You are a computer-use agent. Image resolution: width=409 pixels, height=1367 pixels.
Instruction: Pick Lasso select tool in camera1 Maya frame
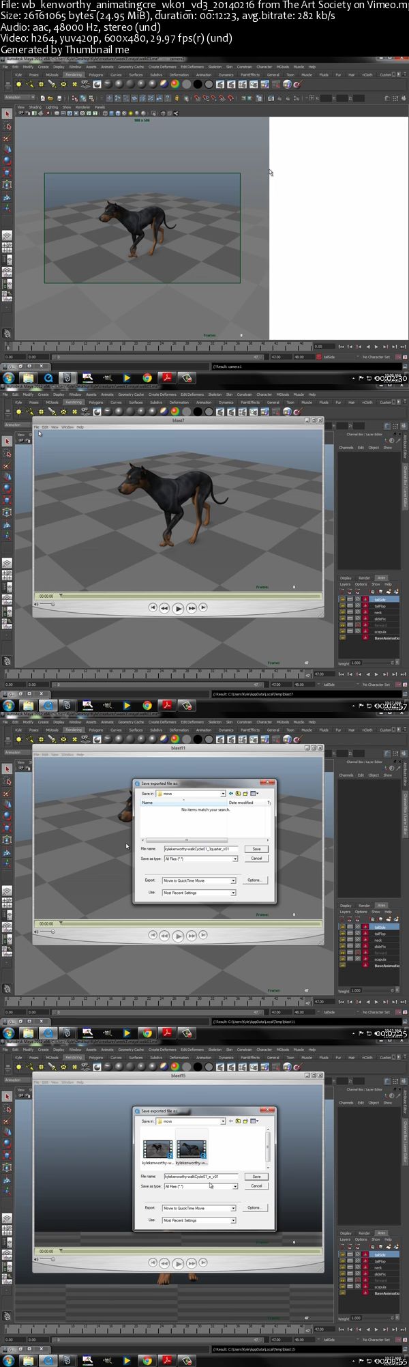[x=7, y=126]
